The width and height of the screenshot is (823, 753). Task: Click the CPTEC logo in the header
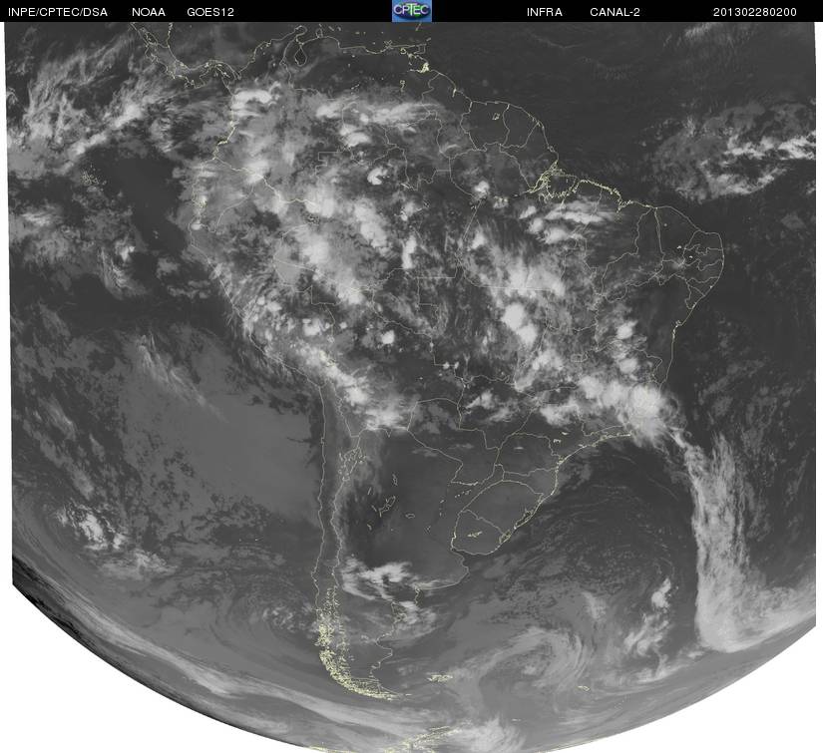click(412, 11)
